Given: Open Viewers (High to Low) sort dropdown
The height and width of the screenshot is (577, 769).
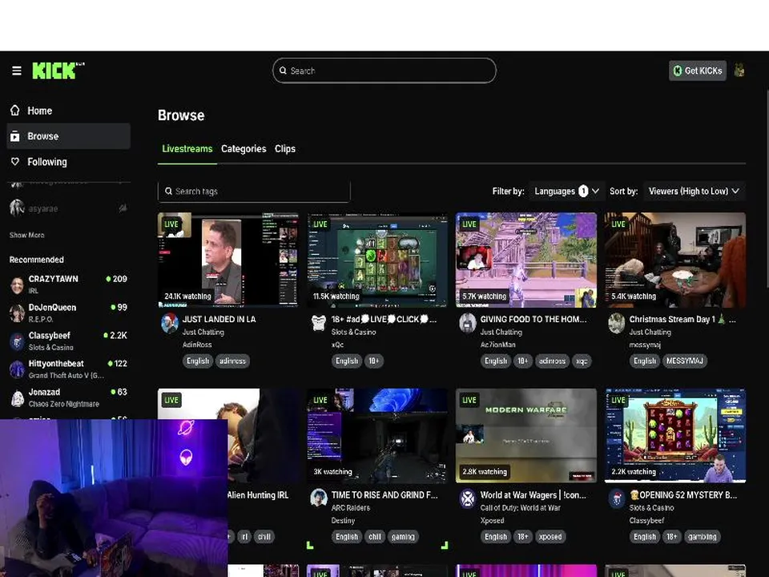Looking at the screenshot, I should (694, 191).
